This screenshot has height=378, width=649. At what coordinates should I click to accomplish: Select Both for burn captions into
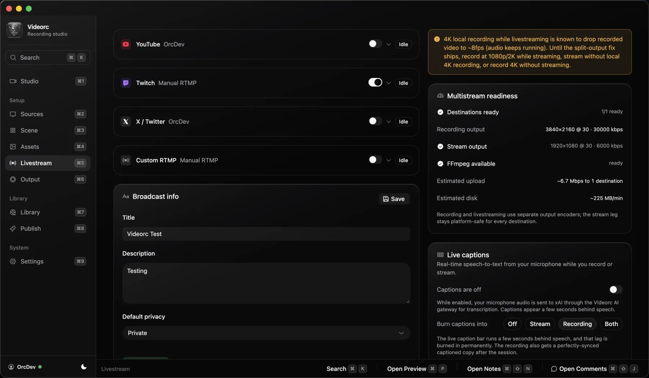[611, 324]
